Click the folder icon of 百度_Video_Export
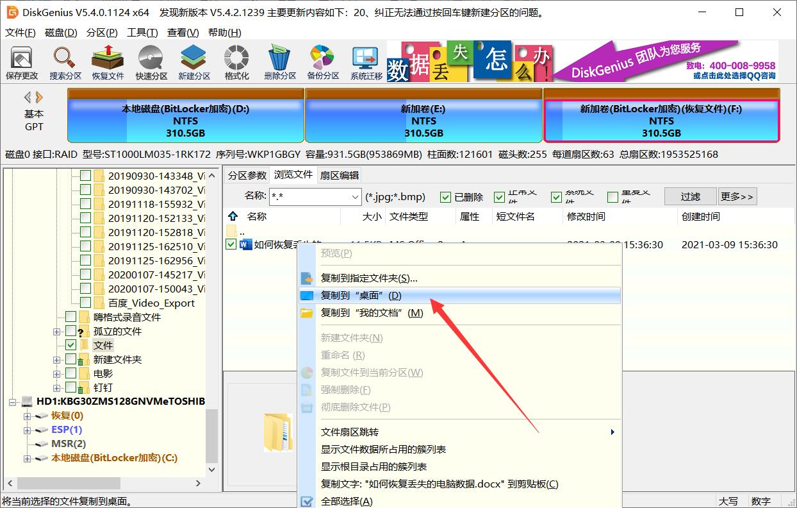The image size is (797, 508). [x=99, y=303]
